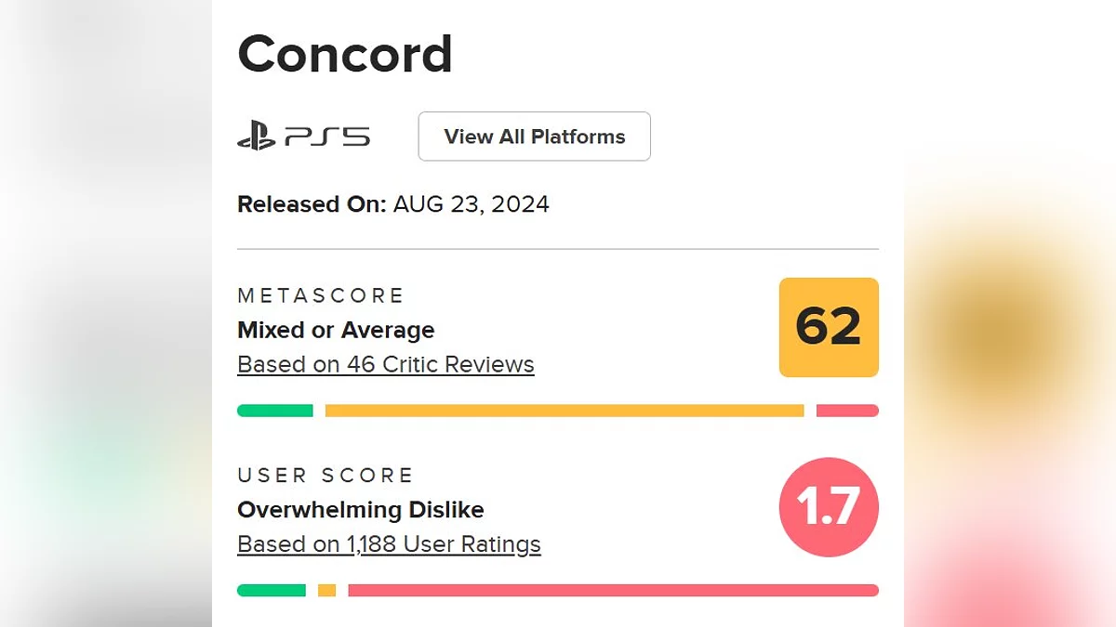Click the PlayStation logo symbol
The height and width of the screenshot is (627, 1116).
point(256,137)
